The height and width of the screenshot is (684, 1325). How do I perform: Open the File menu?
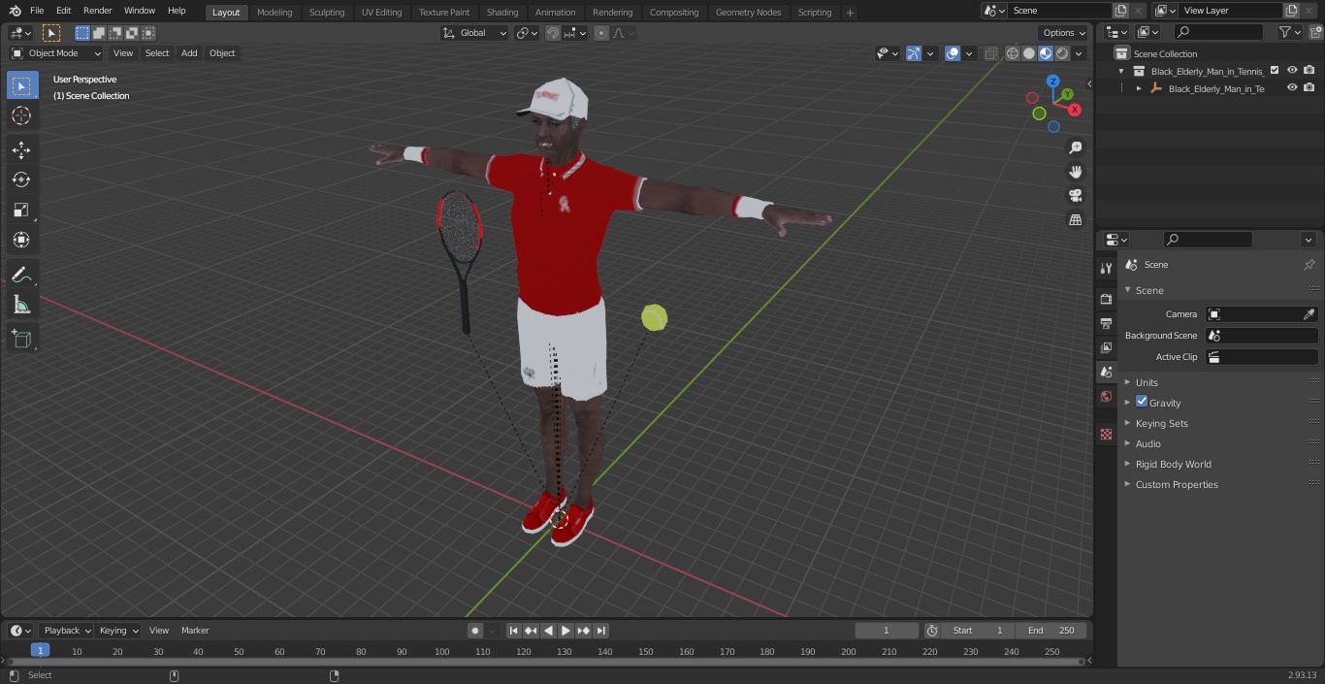[x=37, y=11]
